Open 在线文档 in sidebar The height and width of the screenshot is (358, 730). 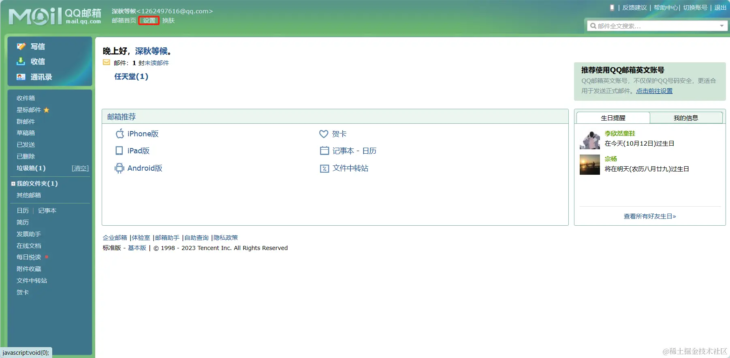[29, 246]
